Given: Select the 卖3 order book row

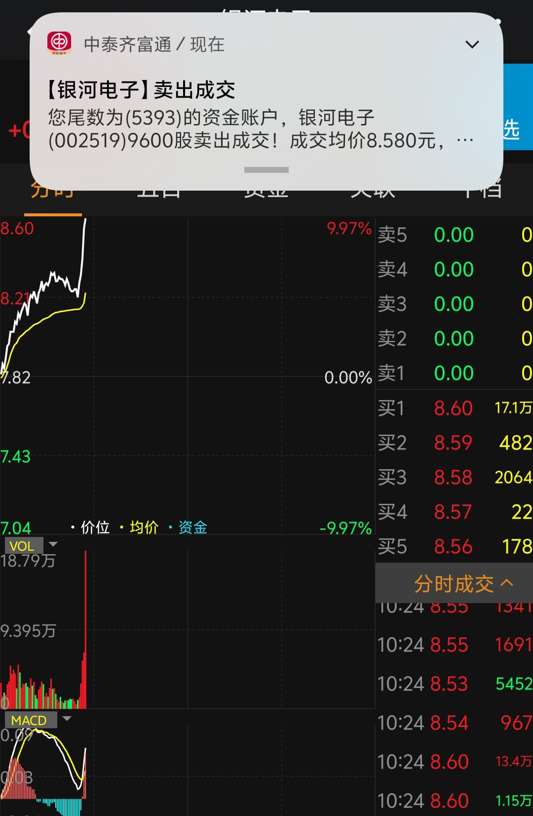Looking at the screenshot, I should 455,304.
